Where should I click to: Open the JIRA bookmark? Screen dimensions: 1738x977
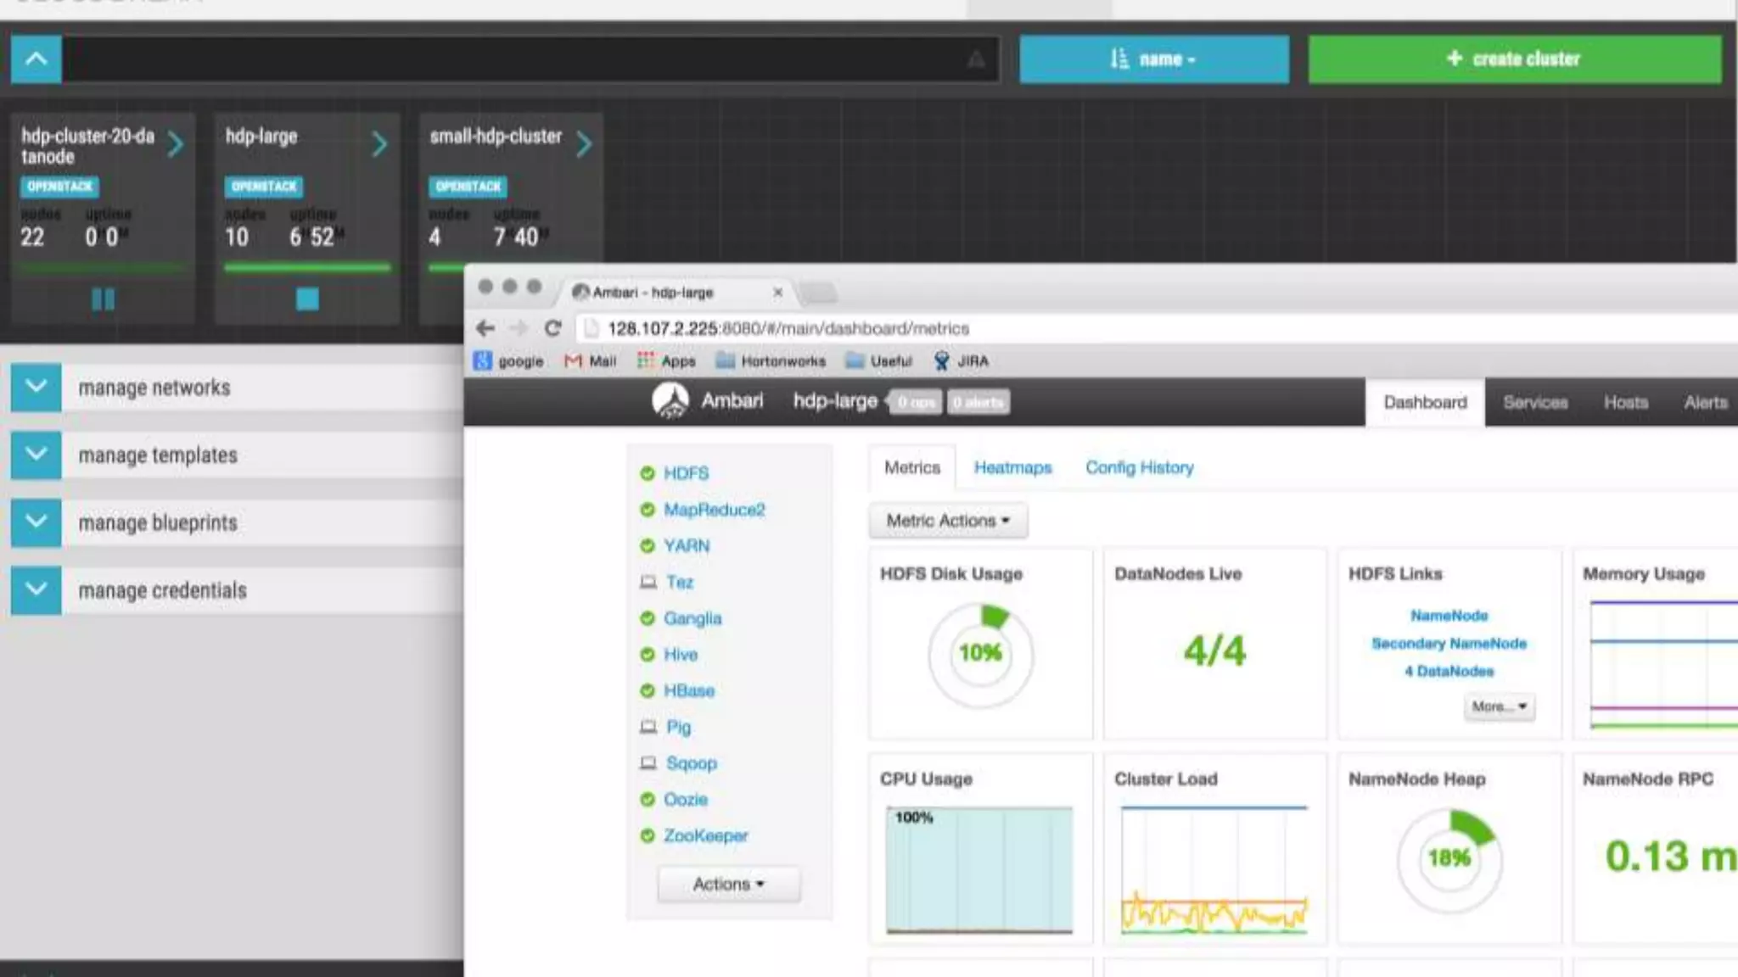click(x=962, y=361)
